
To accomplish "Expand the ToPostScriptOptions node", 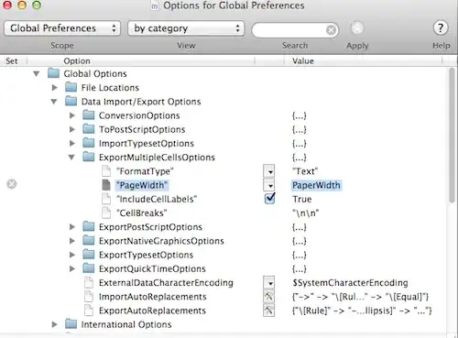I will 72,129.
